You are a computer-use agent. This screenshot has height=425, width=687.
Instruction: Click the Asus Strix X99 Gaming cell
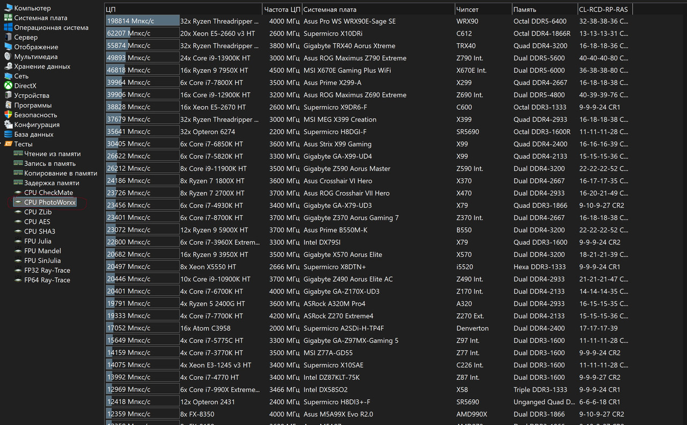pyautogui.click(x=338, y=144)
